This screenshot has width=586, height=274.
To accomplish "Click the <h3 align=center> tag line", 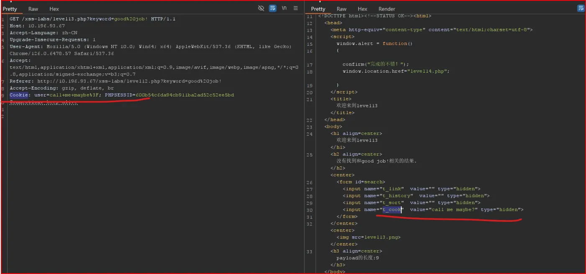I will pyautogui.click(x=356, y=251).
